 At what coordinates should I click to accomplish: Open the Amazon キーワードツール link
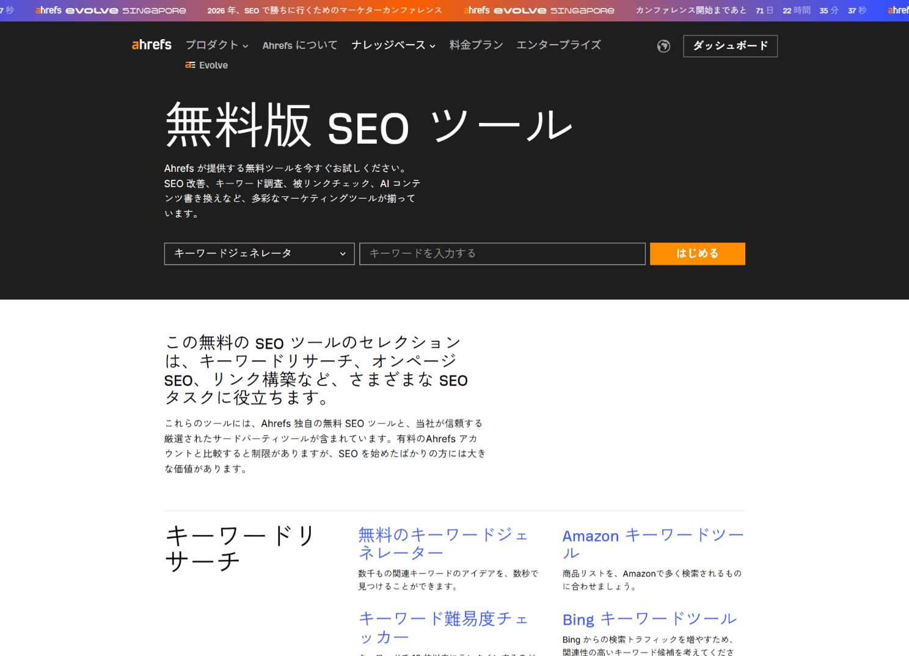653,544
